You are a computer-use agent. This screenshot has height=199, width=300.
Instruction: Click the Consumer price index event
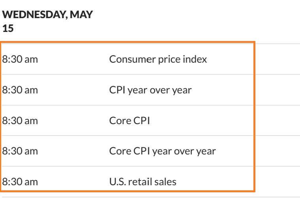158,60
